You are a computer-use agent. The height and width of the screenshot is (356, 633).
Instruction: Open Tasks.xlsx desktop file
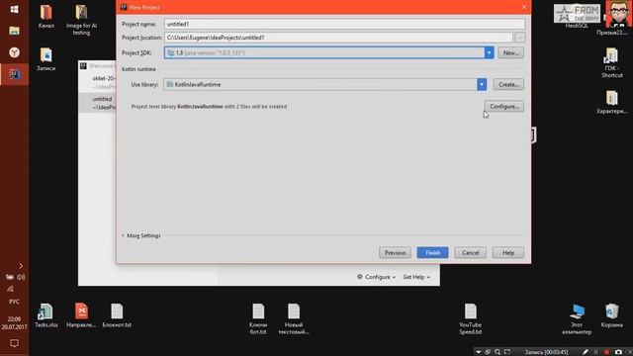(x=46, y=315)
